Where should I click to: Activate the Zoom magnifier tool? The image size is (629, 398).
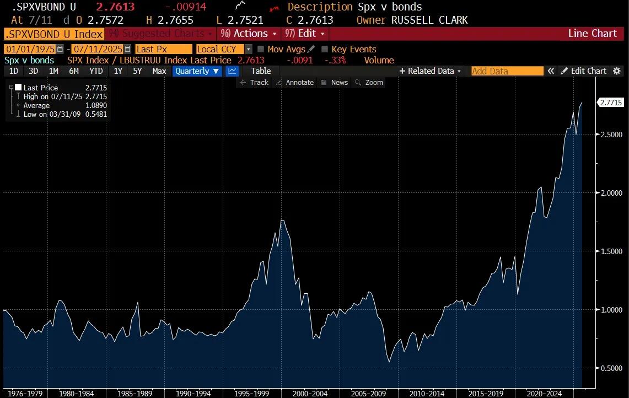click(369, 83)
